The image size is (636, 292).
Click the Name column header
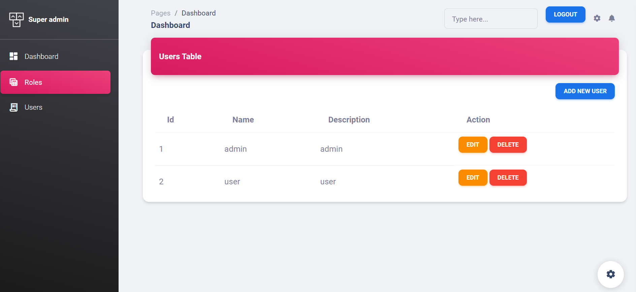(x=243, y=120)
